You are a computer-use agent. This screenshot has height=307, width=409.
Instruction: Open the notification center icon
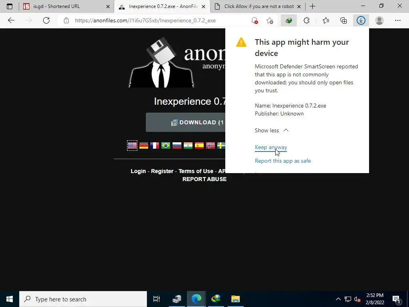396,299
